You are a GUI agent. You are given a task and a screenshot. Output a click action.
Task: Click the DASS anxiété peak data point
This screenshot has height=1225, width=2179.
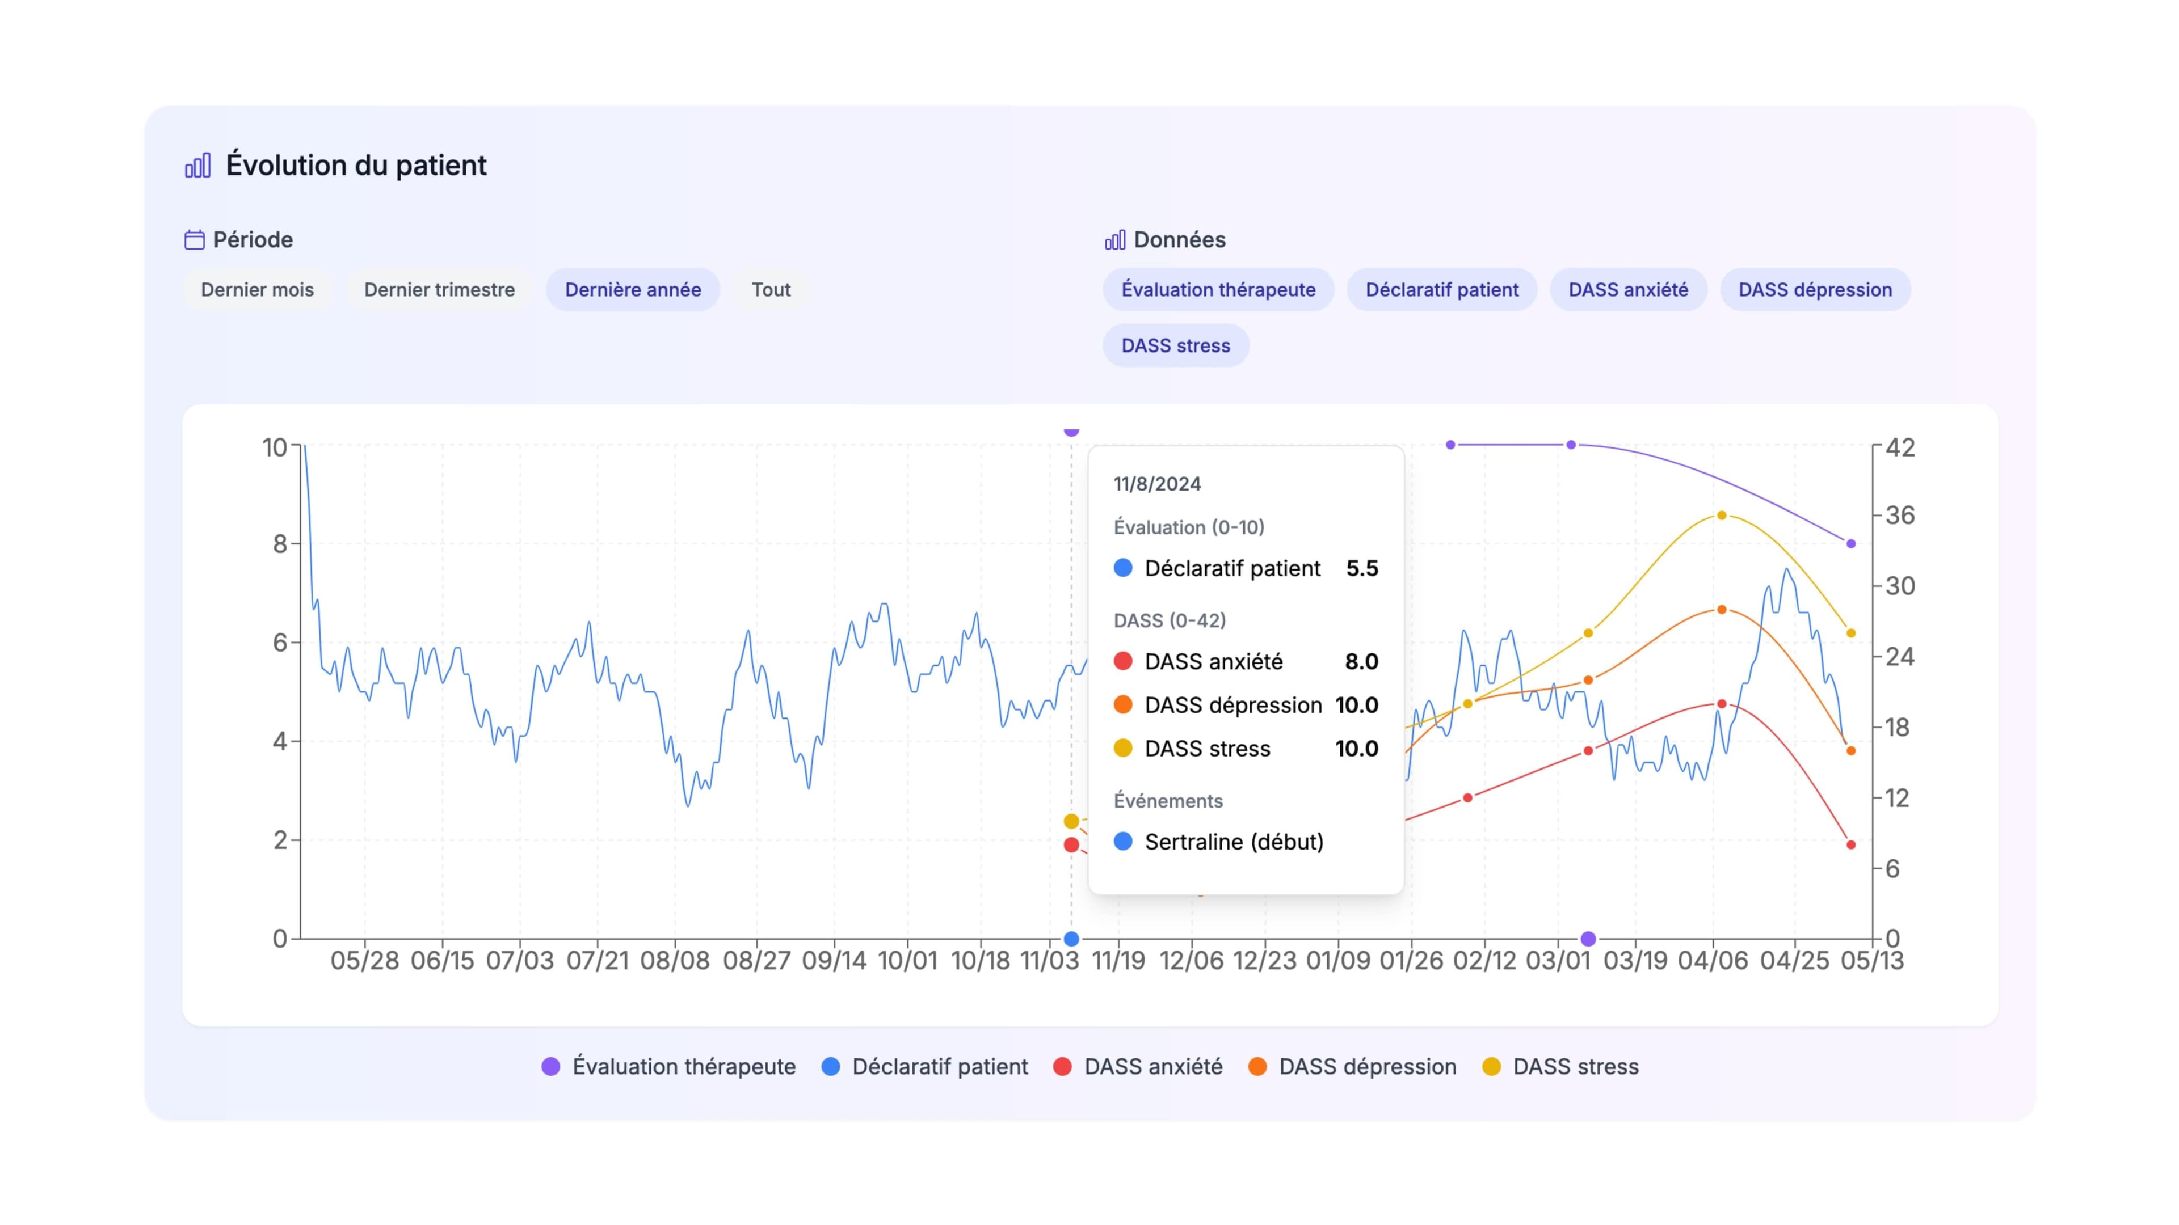pos(1722,703)
